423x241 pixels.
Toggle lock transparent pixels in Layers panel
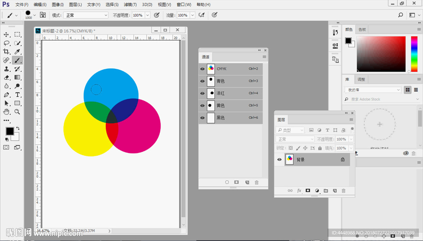click(290, 148)
